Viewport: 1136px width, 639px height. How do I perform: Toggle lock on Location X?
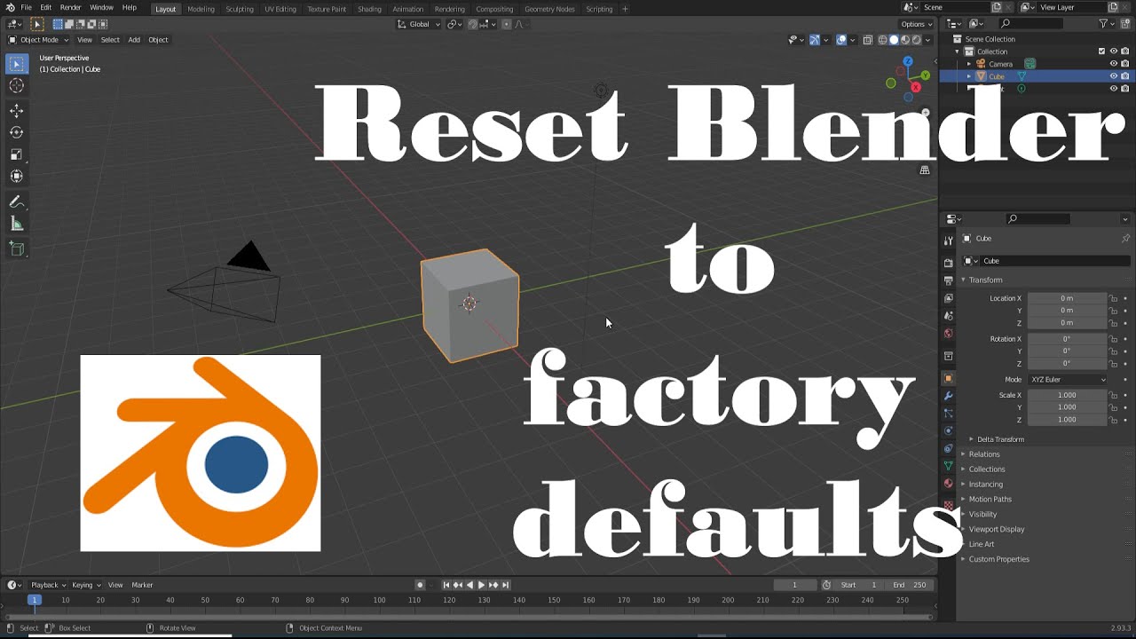1114,298
